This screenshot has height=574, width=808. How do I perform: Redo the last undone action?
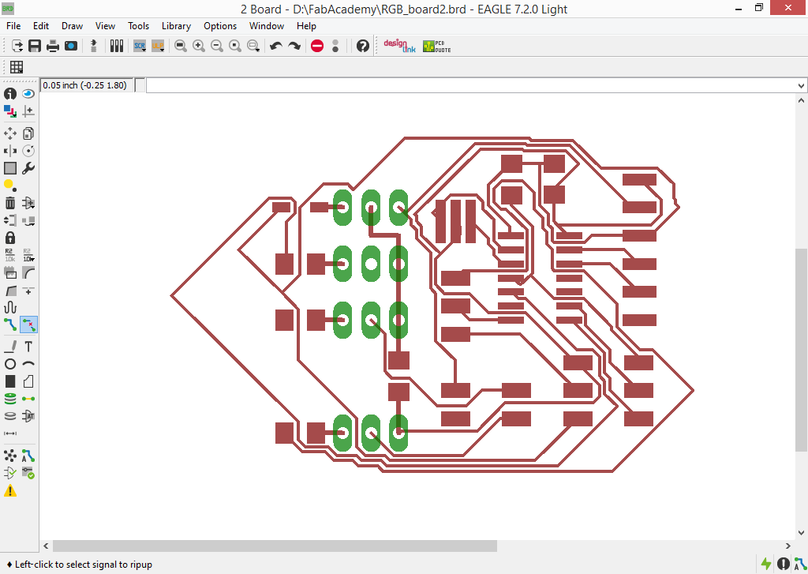click(x=294, y=46)
